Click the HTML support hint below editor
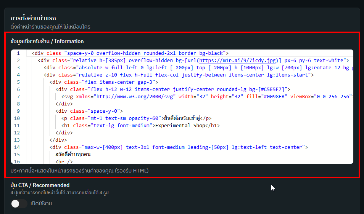Screen dimensions: 364x214 79,171
